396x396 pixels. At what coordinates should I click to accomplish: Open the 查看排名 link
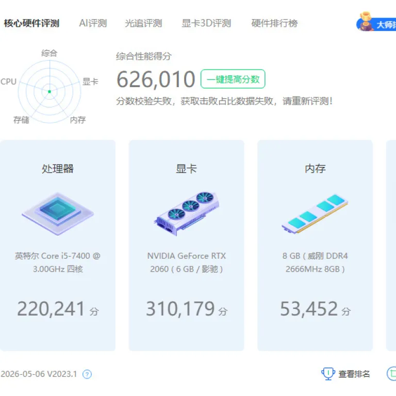(x=354, y=374)
